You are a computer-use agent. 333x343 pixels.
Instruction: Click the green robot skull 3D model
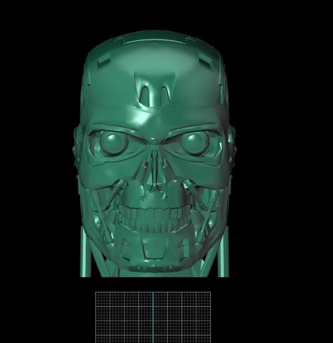tap(155, 154)
